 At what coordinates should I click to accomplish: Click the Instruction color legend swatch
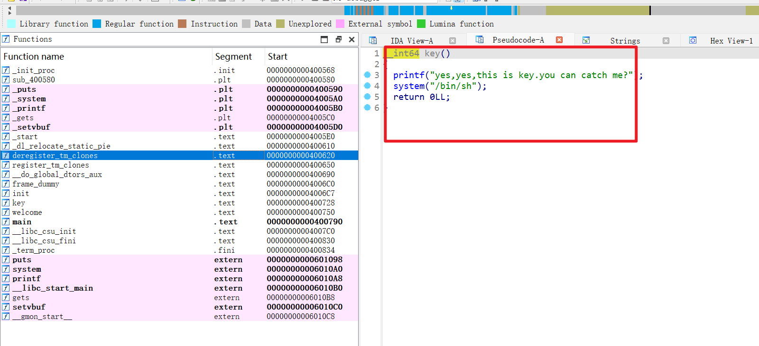point(182,24)
